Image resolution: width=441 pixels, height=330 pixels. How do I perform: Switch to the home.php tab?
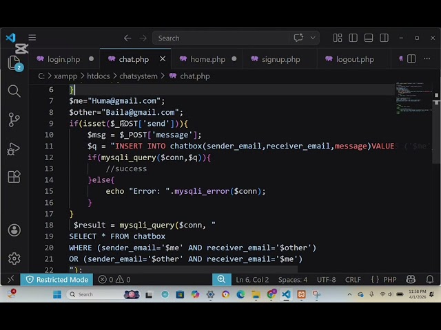207,59
